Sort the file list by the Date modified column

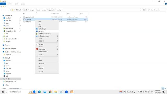[x=58, y=14]
